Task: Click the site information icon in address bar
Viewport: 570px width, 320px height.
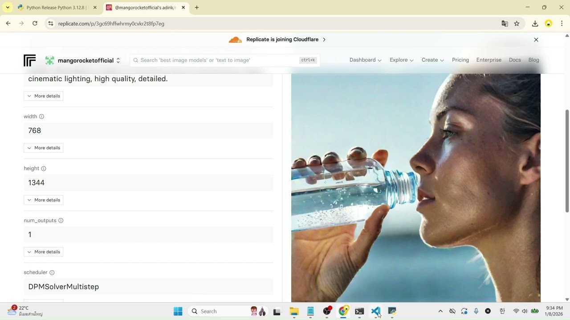Action: 50,24
